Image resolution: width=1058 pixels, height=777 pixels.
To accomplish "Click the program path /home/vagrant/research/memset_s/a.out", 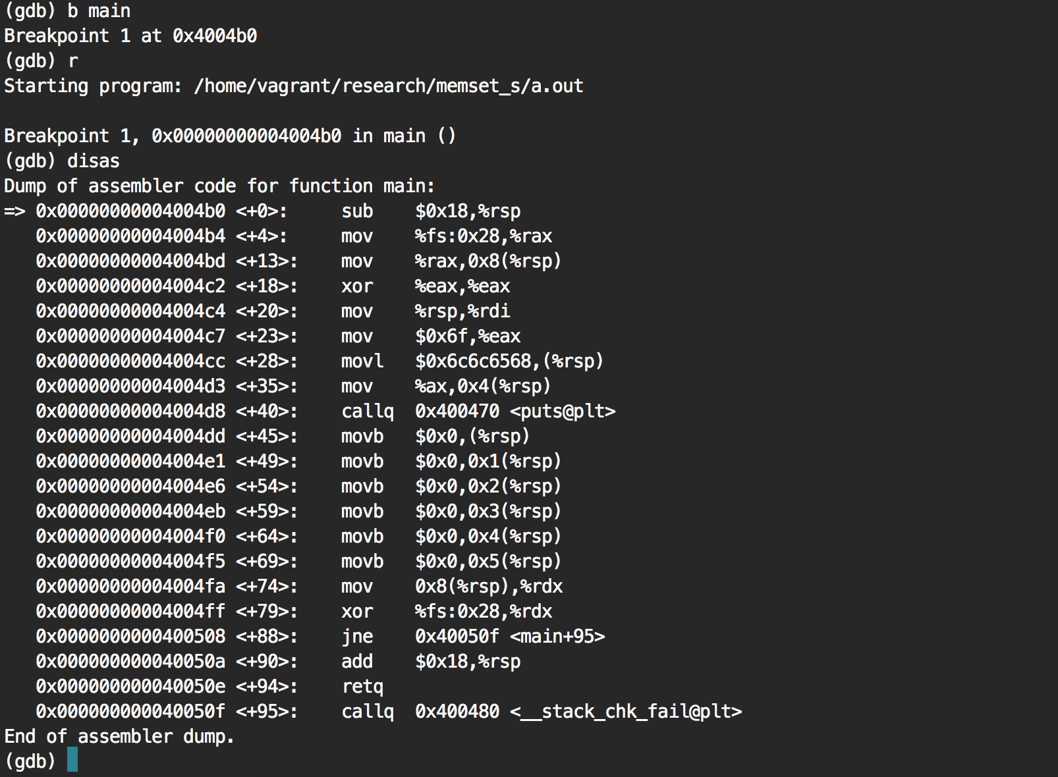I will point(388,86).
